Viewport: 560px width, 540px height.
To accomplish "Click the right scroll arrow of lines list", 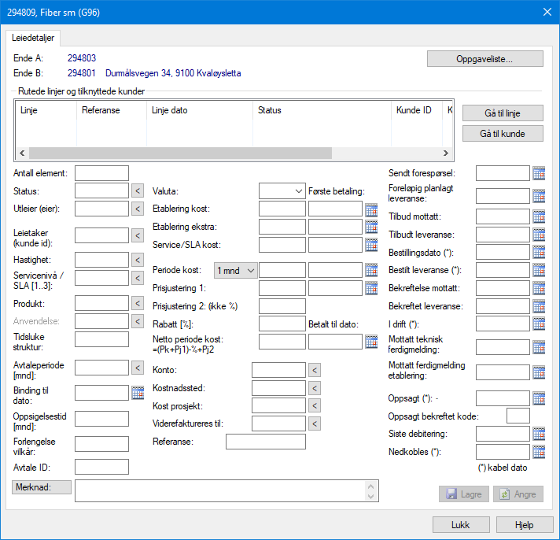I will (x=445, y=153).
